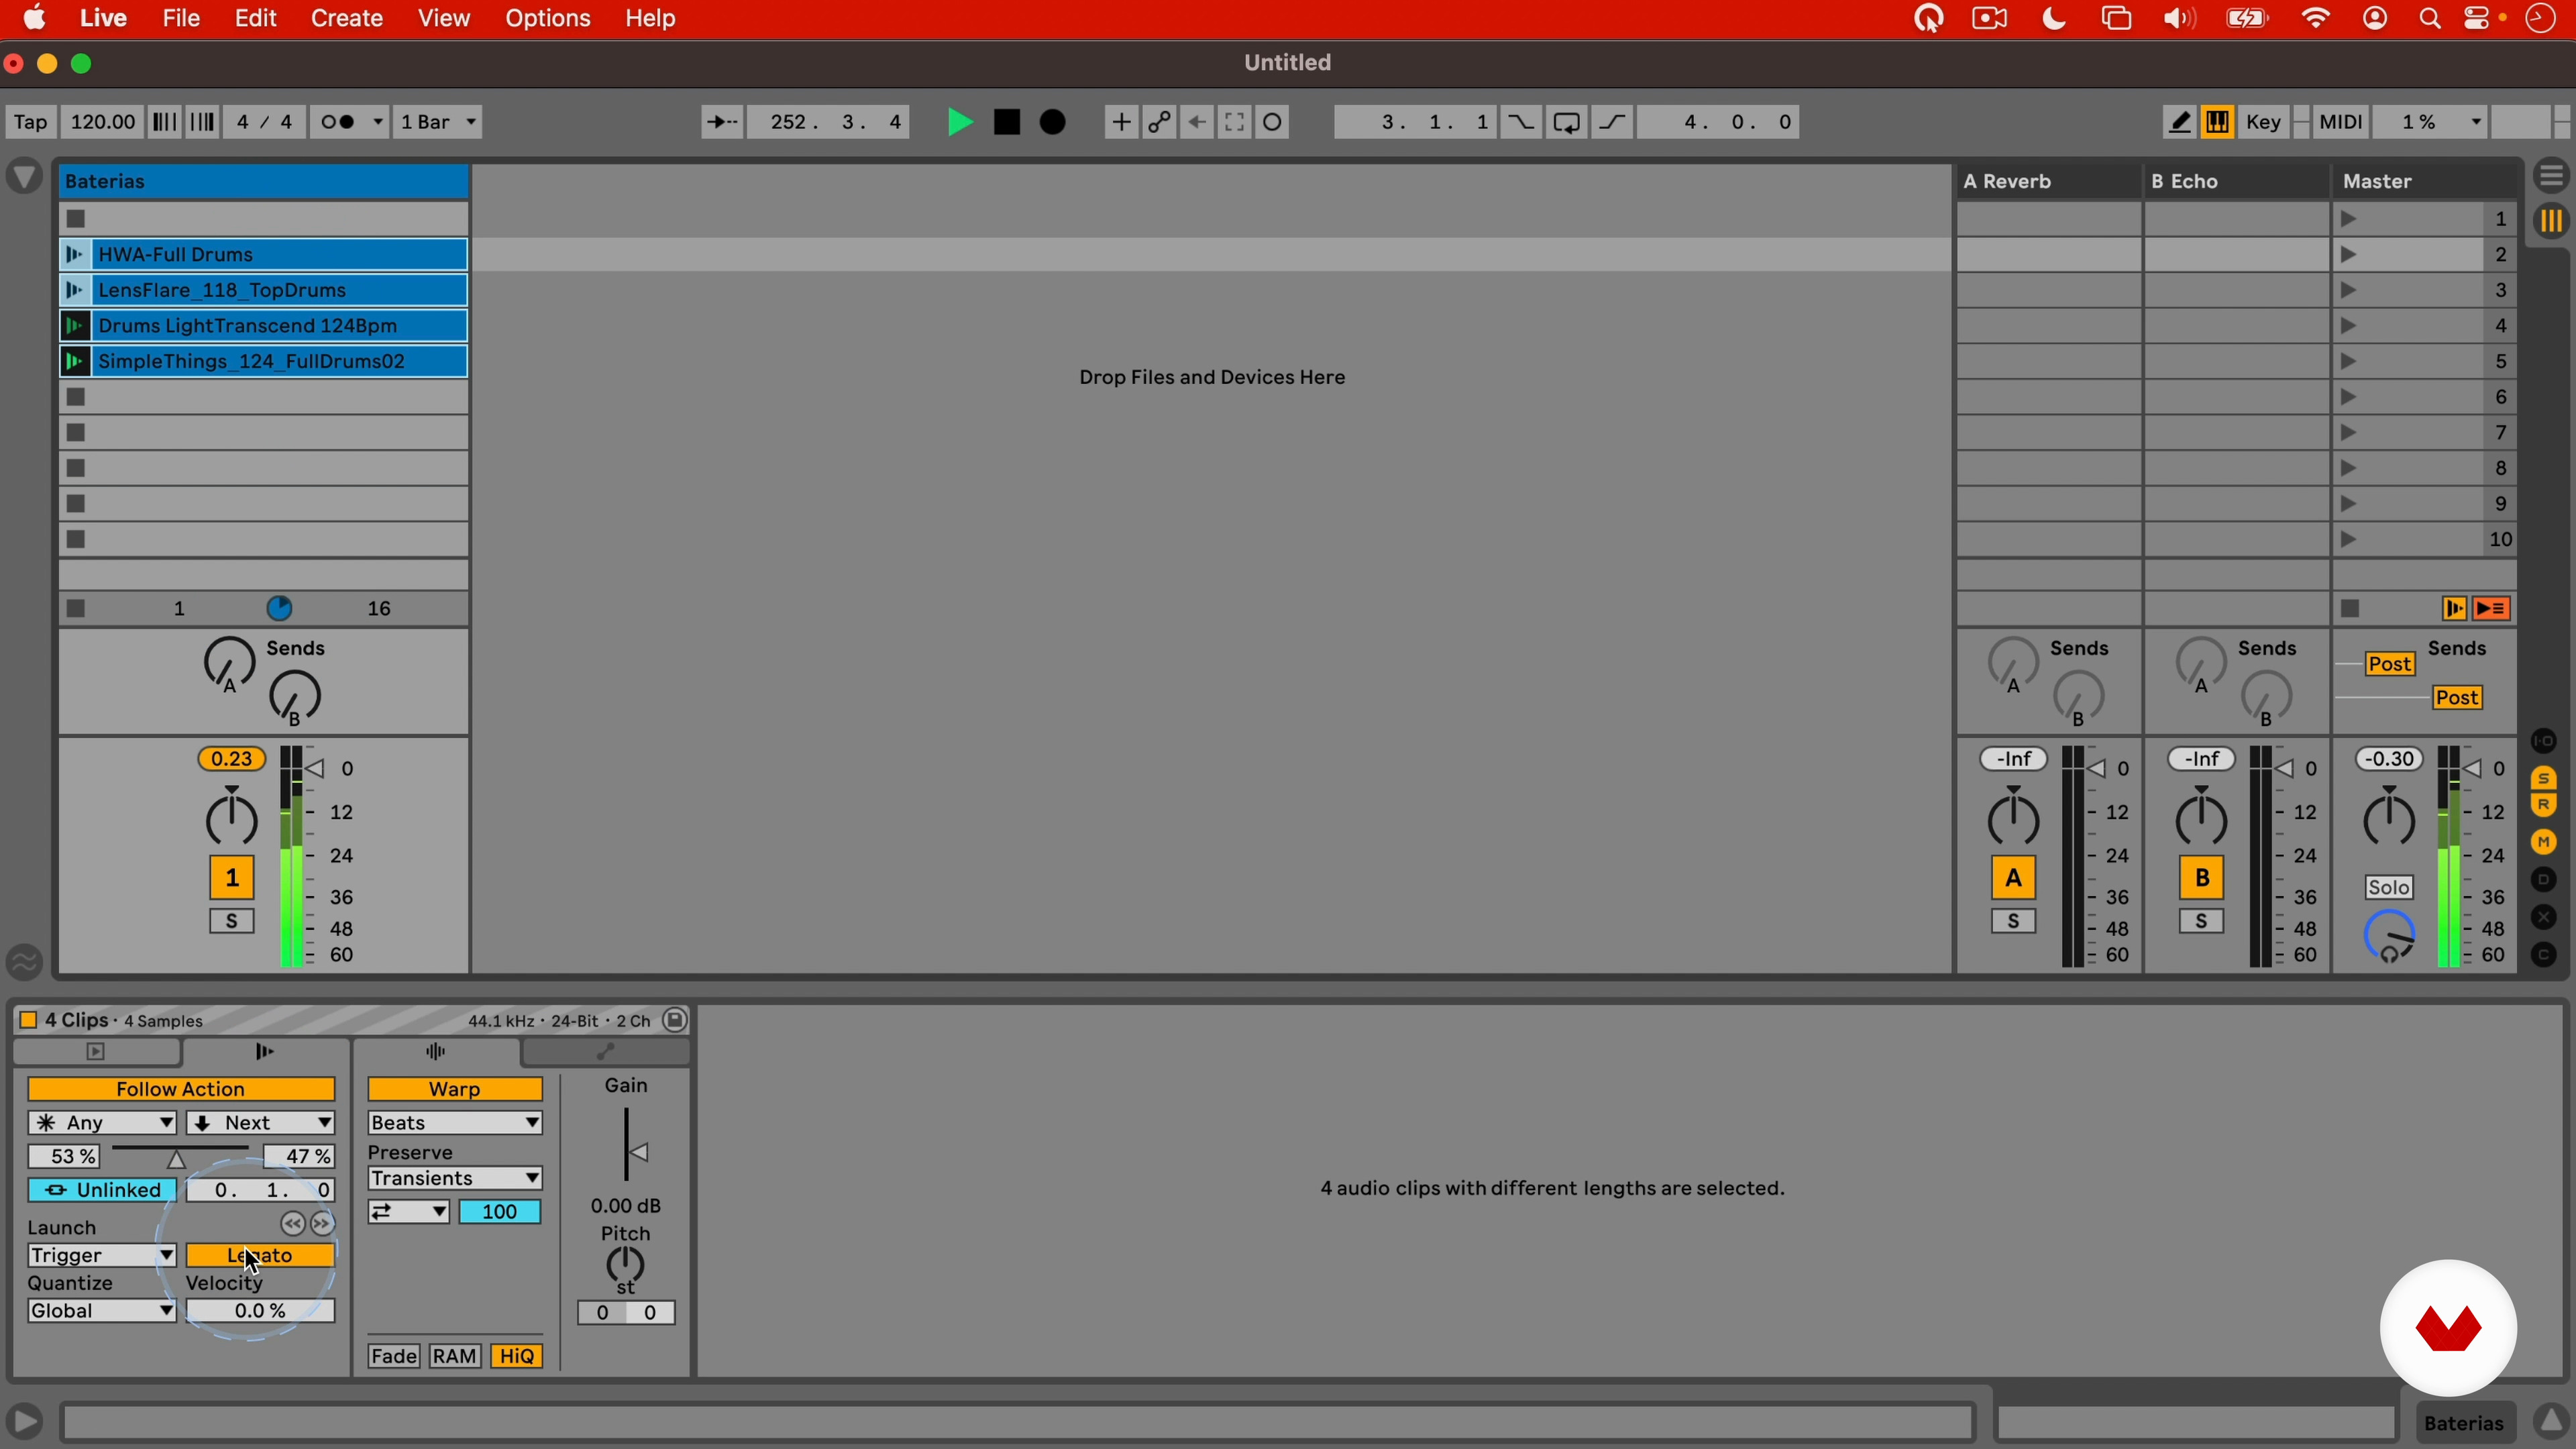The image size is (2576, 1449).
Task: Click the Master Solo/Cue button
Action: coord(2389,888)
